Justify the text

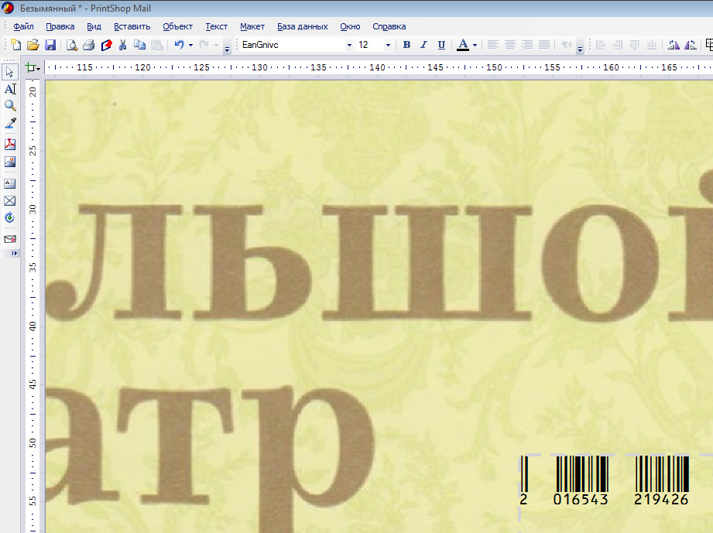(x=543, y=45)
